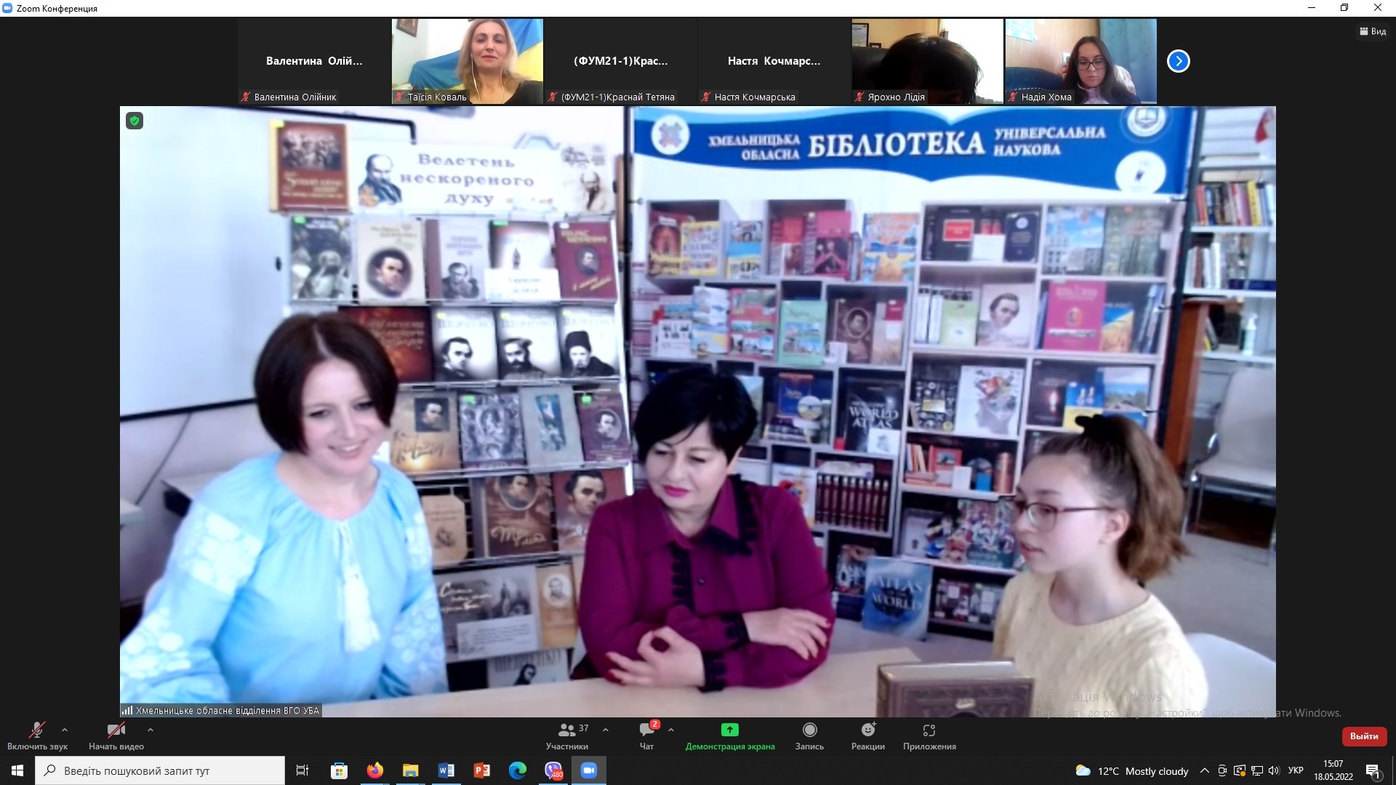Open the Chat panel icon
The image size is (1396, 785).
[x=646, y=730]
